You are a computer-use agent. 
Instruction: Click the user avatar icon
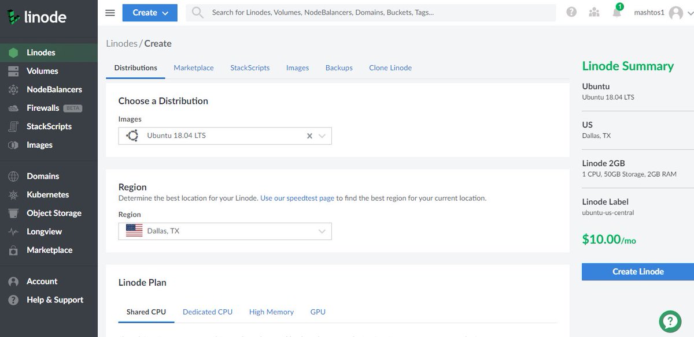(676, 13)
